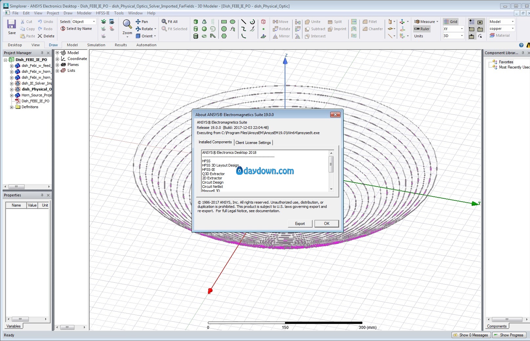Click the relative coordinate system icon
The height and width of the screenshot is (341, 530).
point(402,22)
